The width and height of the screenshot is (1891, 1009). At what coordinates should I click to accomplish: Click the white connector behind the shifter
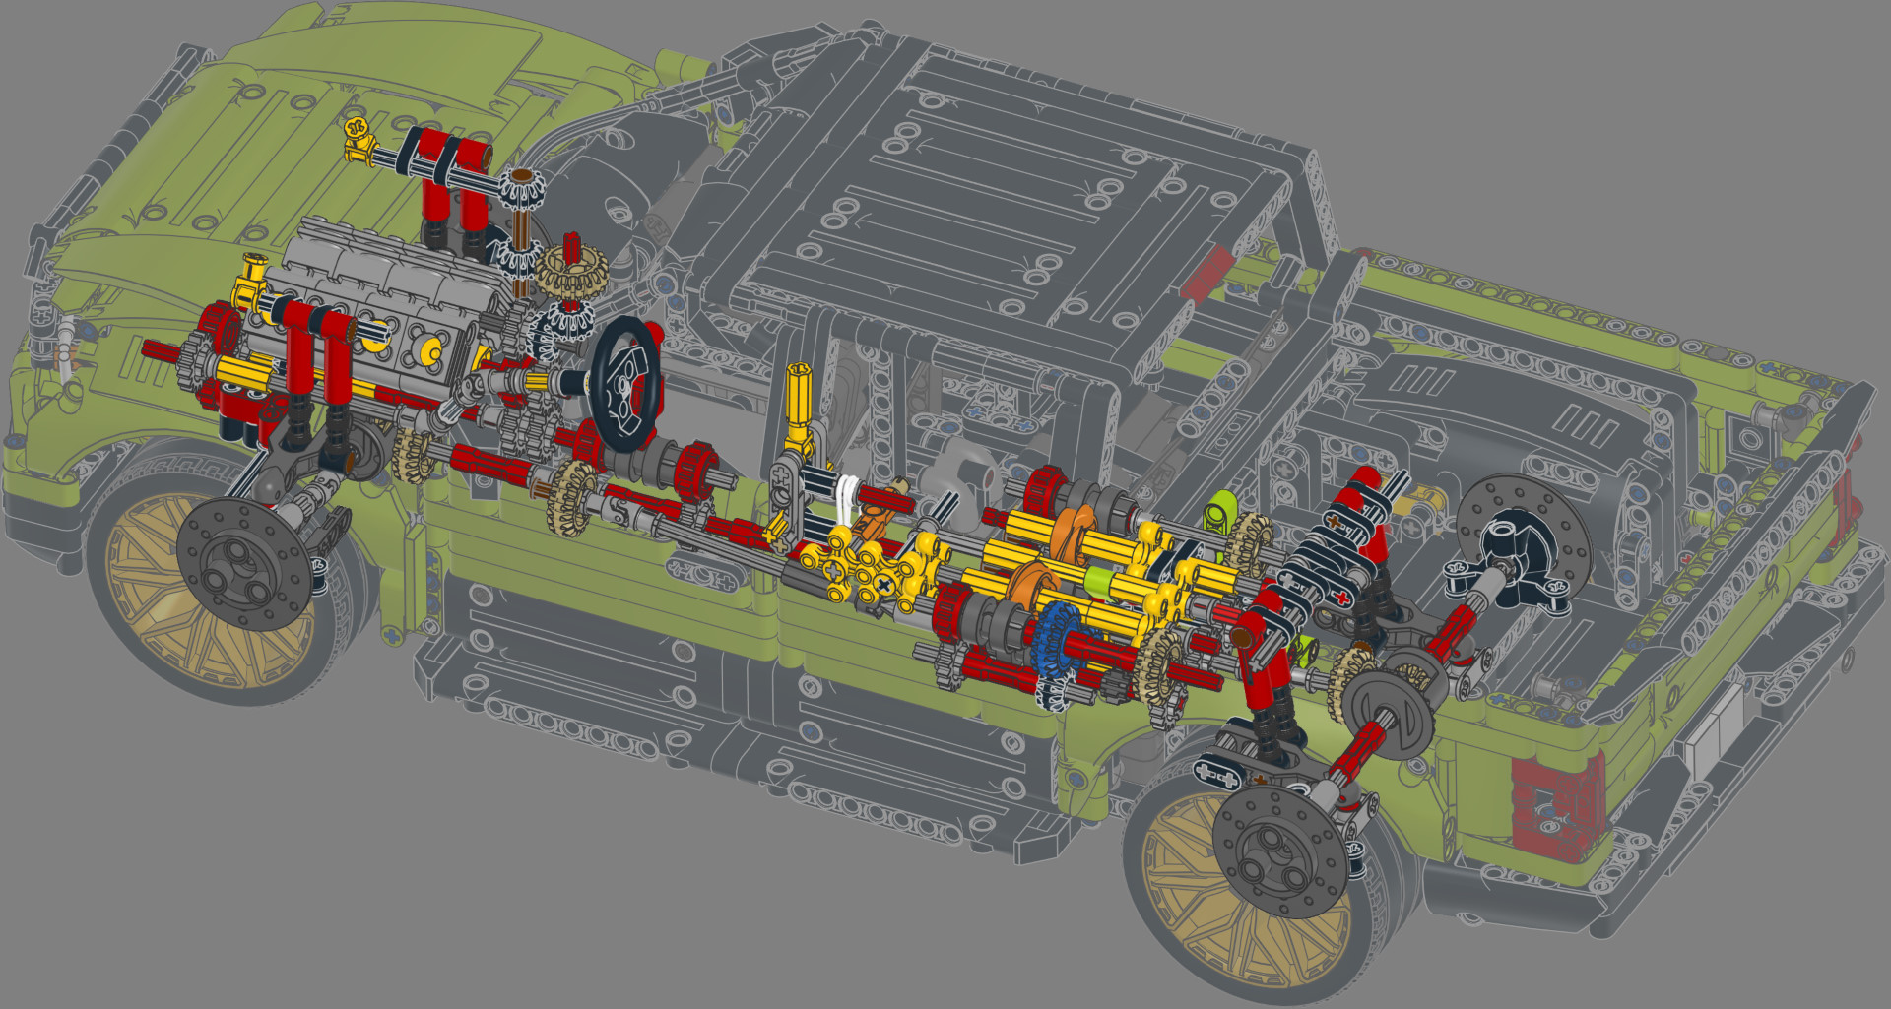tap(848, 500)
